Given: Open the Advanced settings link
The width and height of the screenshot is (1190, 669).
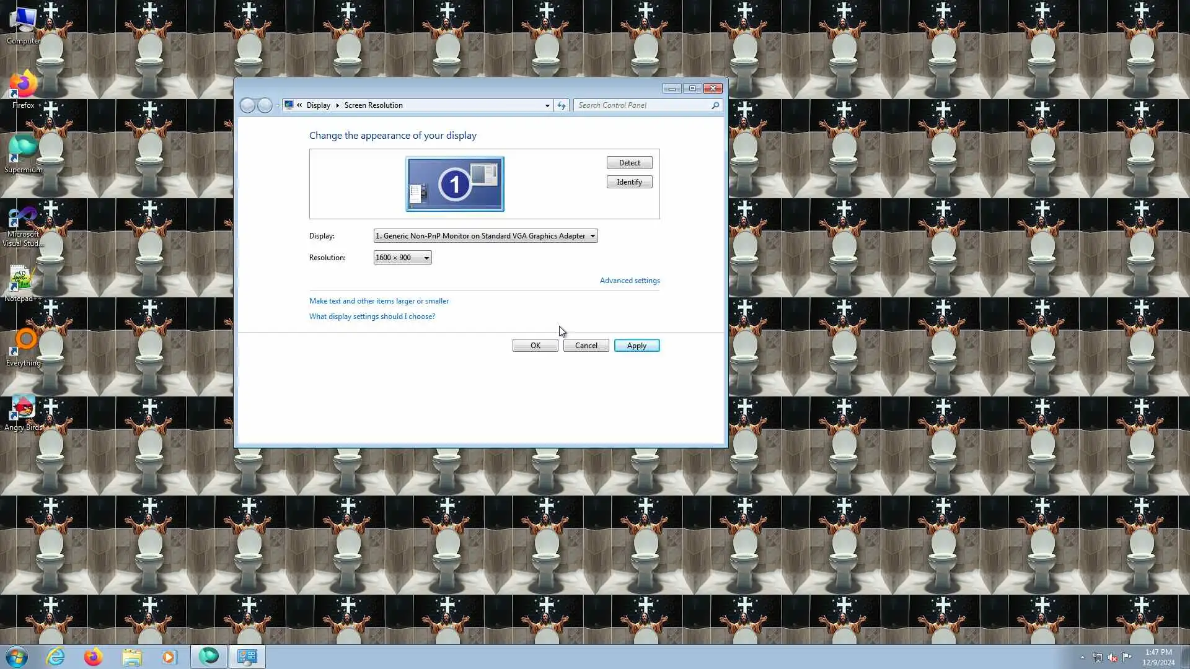Looking at the screenshot, I should (629, 281).
